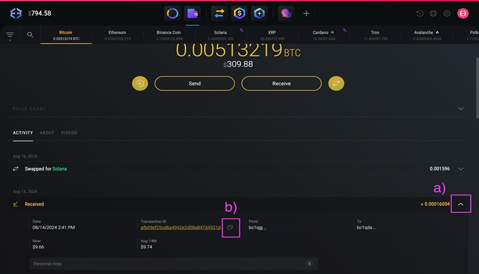Open the Transaction ID link
The width and height of the screenshot is (479, 274).
tap(181, 227)
